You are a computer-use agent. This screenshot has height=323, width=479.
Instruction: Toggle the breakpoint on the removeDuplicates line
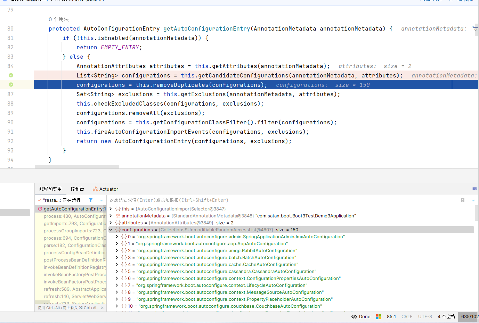click(x=11, y=85)
